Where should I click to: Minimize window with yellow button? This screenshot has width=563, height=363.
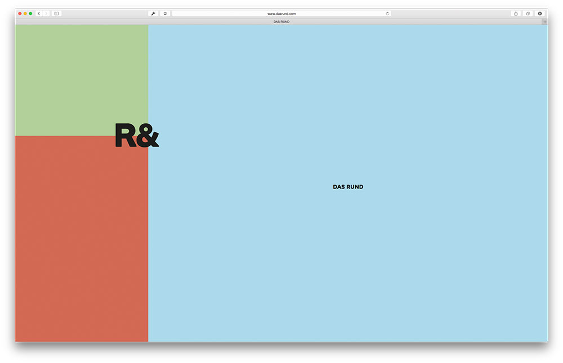(25, 14)
